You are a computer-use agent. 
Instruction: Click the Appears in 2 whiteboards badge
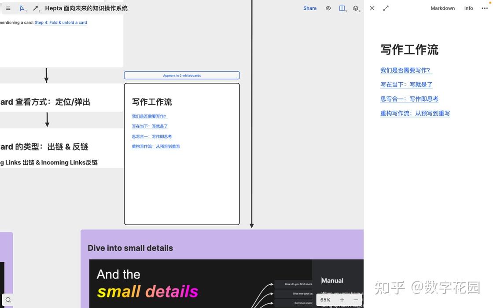(182, 75)
